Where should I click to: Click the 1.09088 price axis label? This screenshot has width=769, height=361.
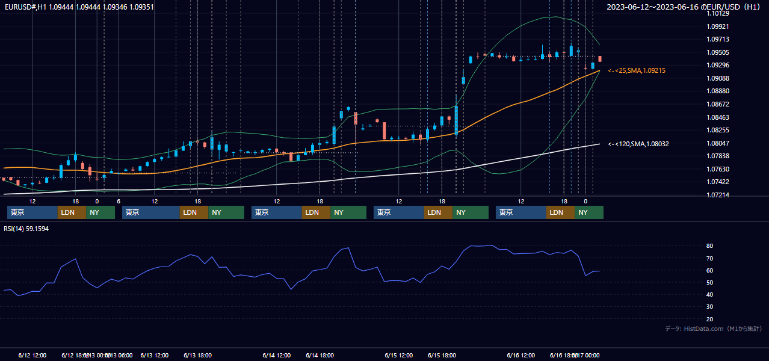[x=718, y=78]
